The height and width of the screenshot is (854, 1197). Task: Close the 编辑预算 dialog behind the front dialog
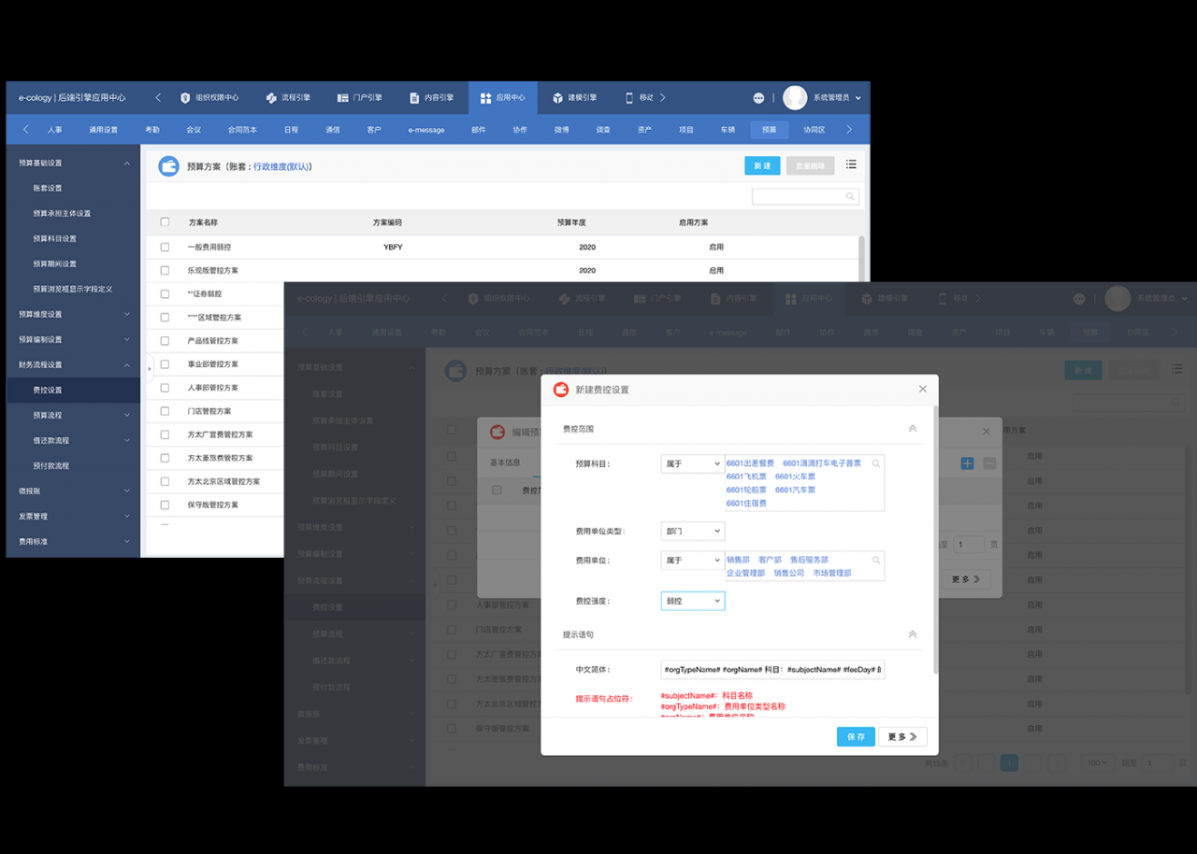pos(986,432)
